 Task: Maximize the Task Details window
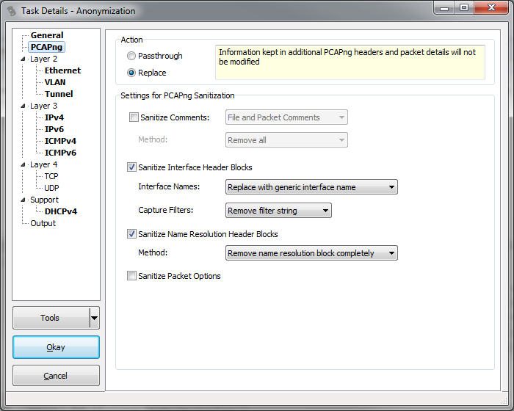(x=464, y=8)
